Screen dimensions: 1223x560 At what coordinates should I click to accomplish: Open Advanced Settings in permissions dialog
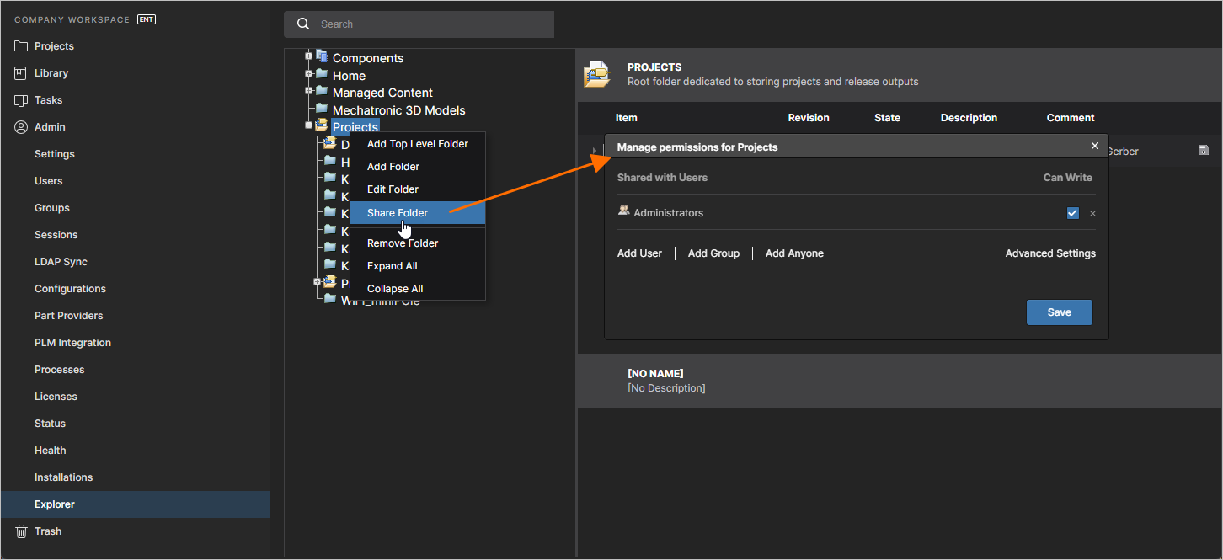[x=1049, y=253]
